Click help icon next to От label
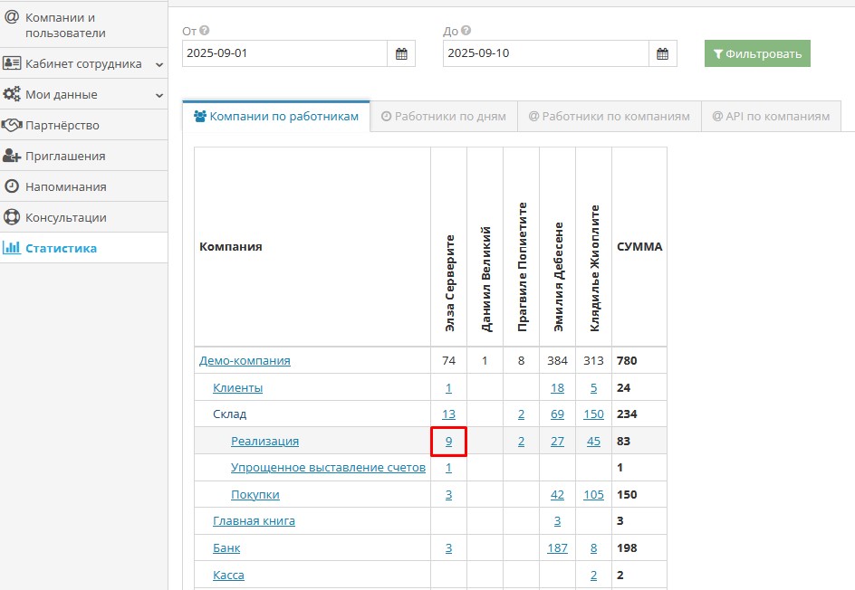This screenshot has width=855, height=590. (x=205, y=31)
